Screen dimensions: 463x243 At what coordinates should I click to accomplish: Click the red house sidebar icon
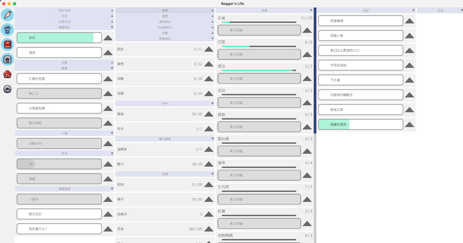coord(7,74)
